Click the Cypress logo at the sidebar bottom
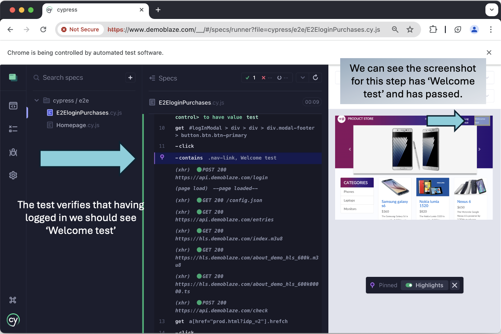 (13, 320)
